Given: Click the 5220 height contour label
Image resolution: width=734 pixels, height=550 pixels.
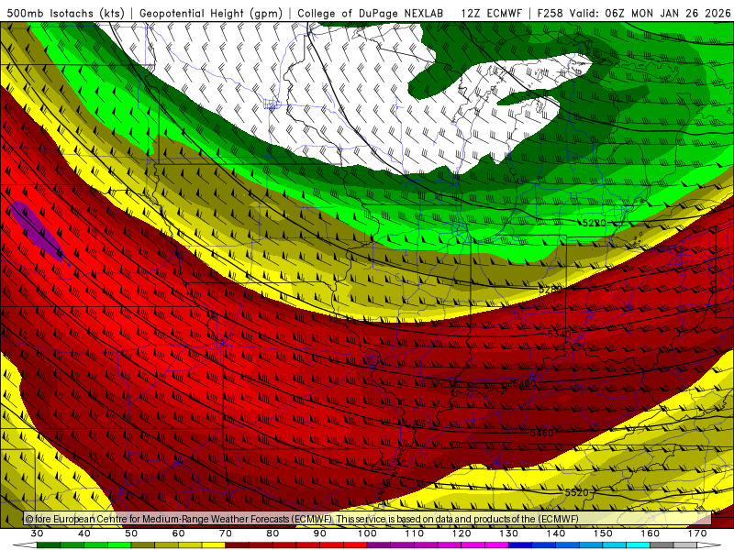Looking at the screenshot, I should (594, 223).
